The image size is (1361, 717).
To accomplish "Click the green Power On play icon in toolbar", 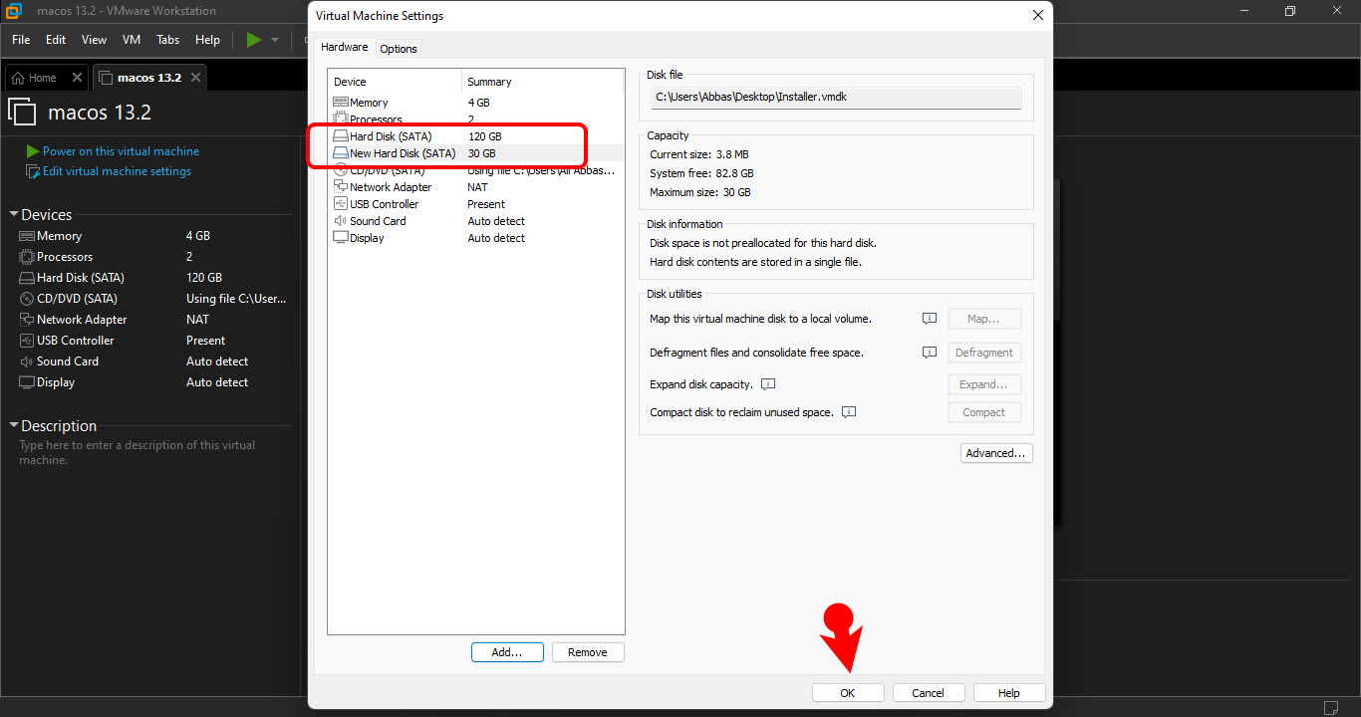I will (253, 40).
